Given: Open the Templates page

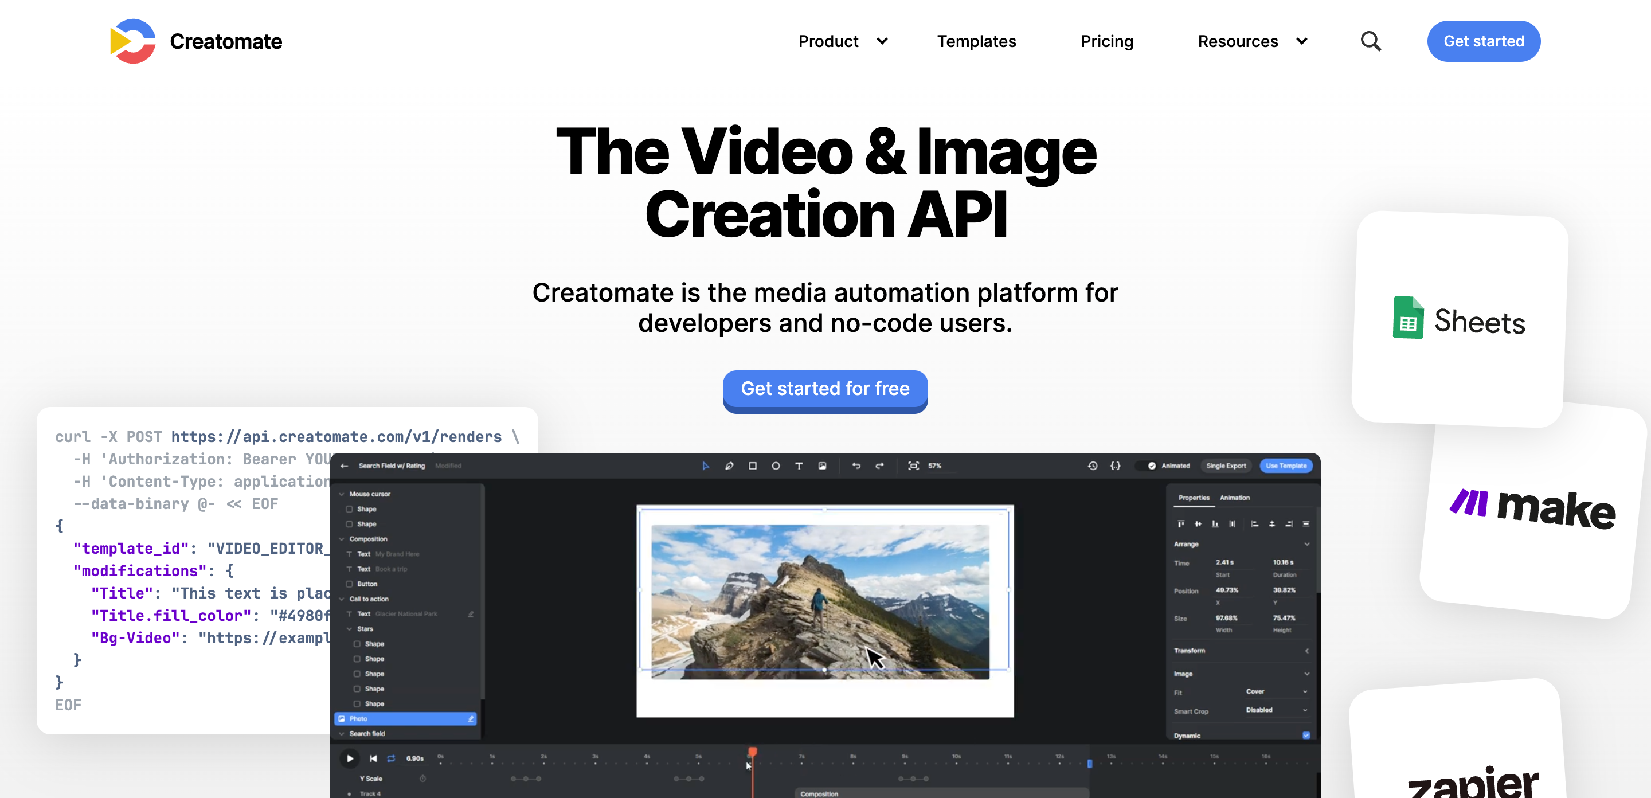Looking at the screenshot, I should point(976,41).
